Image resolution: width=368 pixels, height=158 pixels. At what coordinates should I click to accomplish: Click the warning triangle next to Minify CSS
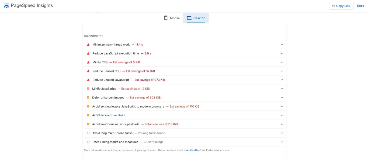tap(88, 62)
